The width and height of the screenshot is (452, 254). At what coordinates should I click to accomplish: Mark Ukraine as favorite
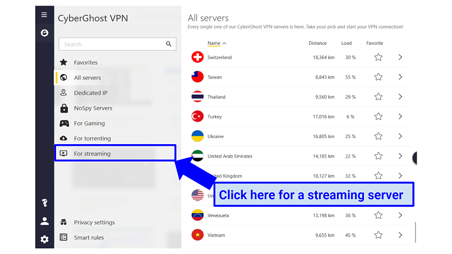pyautogui.click(x=379, y=136)
